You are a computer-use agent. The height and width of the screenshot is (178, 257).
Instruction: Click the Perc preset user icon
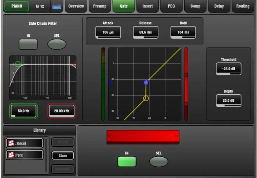click(x=11, y=155)
